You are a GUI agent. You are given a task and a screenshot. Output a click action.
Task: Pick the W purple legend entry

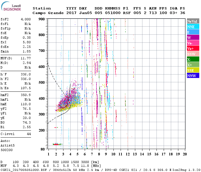coord(193,38)
